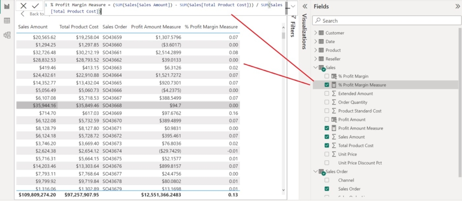462x201 pixels.
Task: Click the Profit Amount Measure calculator icon
Action: 334,128
